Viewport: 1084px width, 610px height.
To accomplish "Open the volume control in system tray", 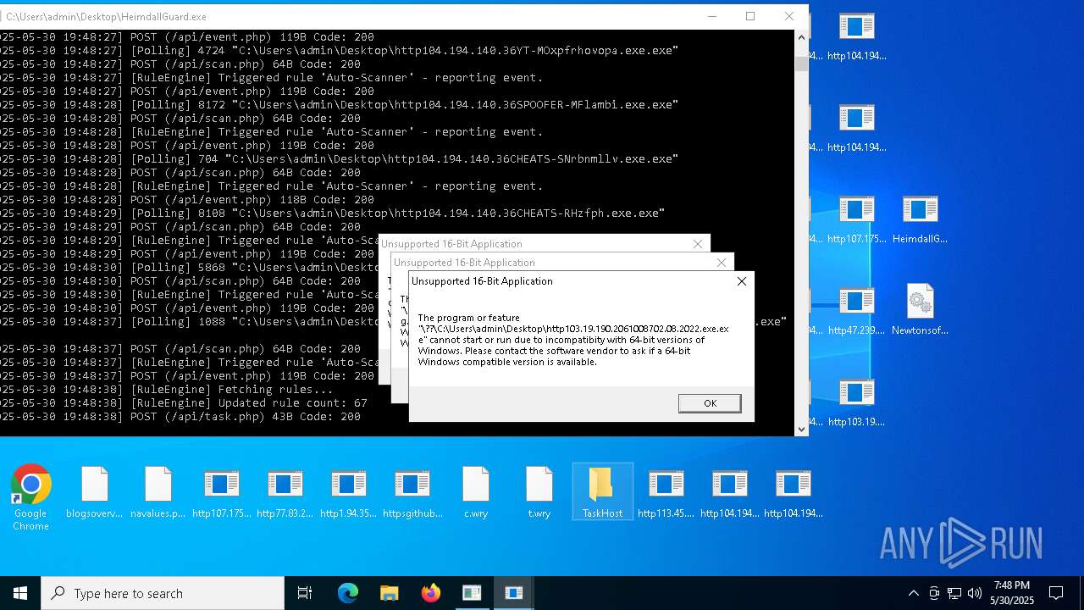I will coord(975,593).
